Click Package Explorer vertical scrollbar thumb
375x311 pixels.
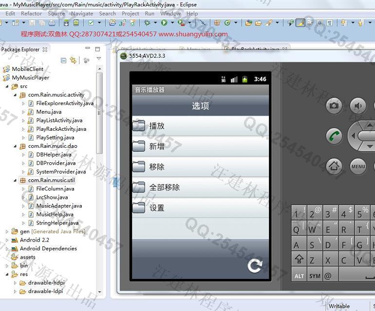[99, 113]
